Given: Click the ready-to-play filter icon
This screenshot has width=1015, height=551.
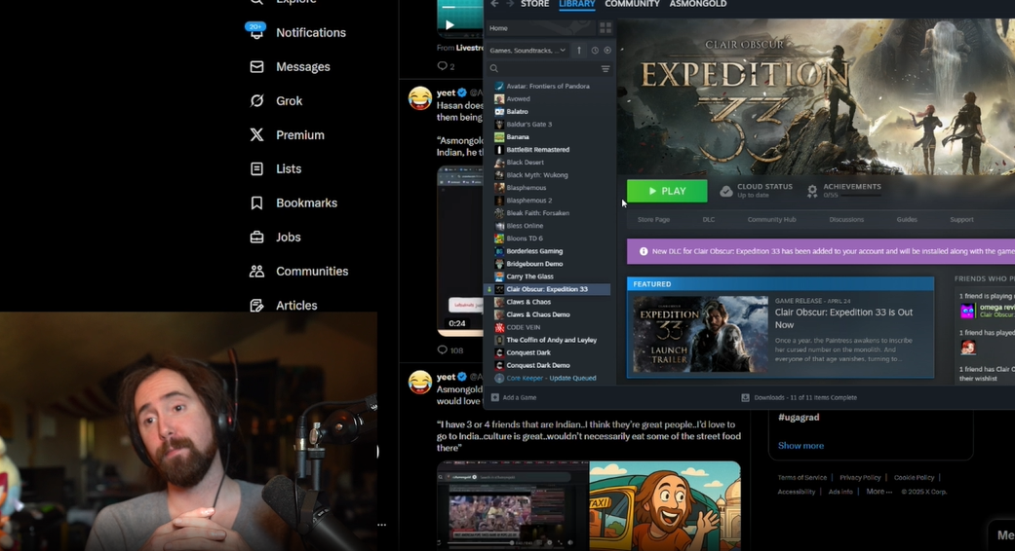Looking at the screenshot, I should 607,51.
